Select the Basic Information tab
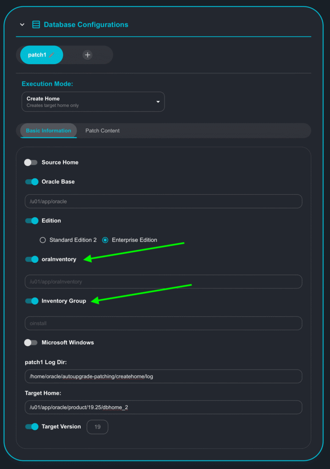 tap(49, 131)
